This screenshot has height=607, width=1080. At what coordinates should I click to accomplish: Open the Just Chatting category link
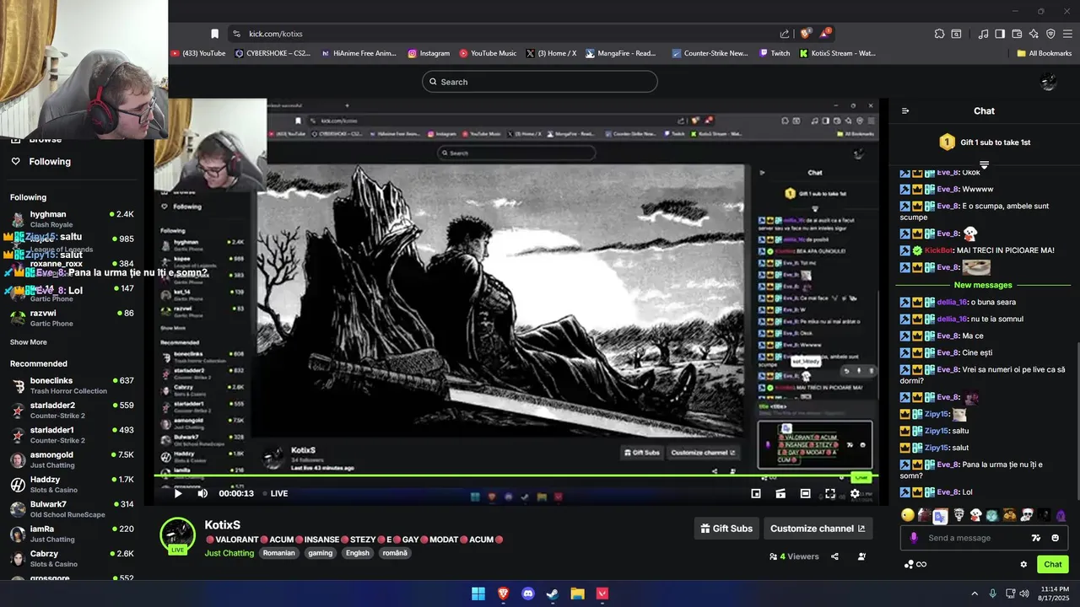tap(229, 553)
